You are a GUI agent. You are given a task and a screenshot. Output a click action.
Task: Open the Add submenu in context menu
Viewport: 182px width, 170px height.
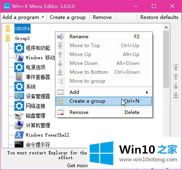[104, 92]
